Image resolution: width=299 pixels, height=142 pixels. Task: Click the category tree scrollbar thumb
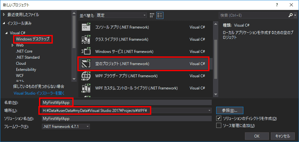(x=74, y=32)
